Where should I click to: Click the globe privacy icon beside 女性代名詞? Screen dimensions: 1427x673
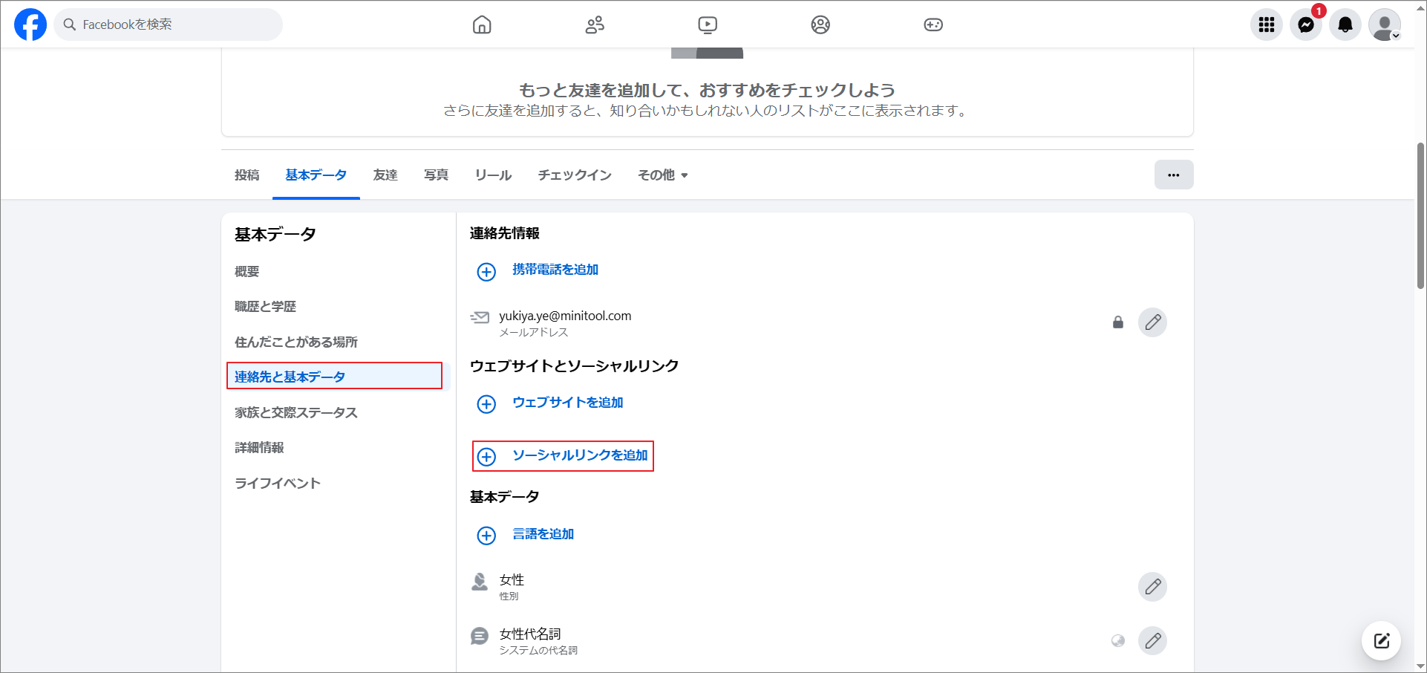coord(1118,640)
